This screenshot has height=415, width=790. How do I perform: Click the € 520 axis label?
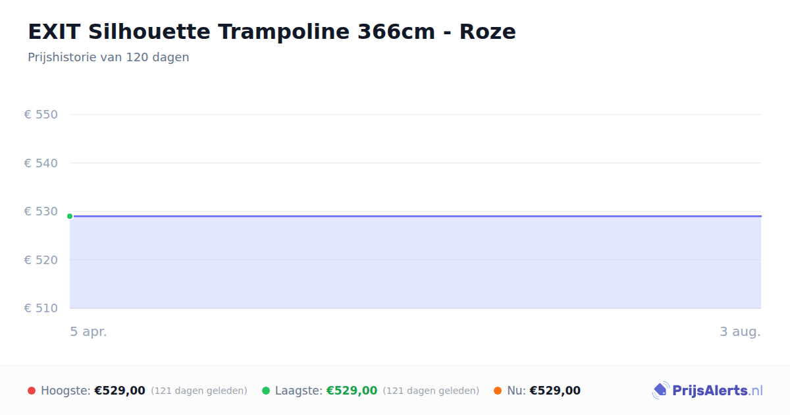[41, 260]
